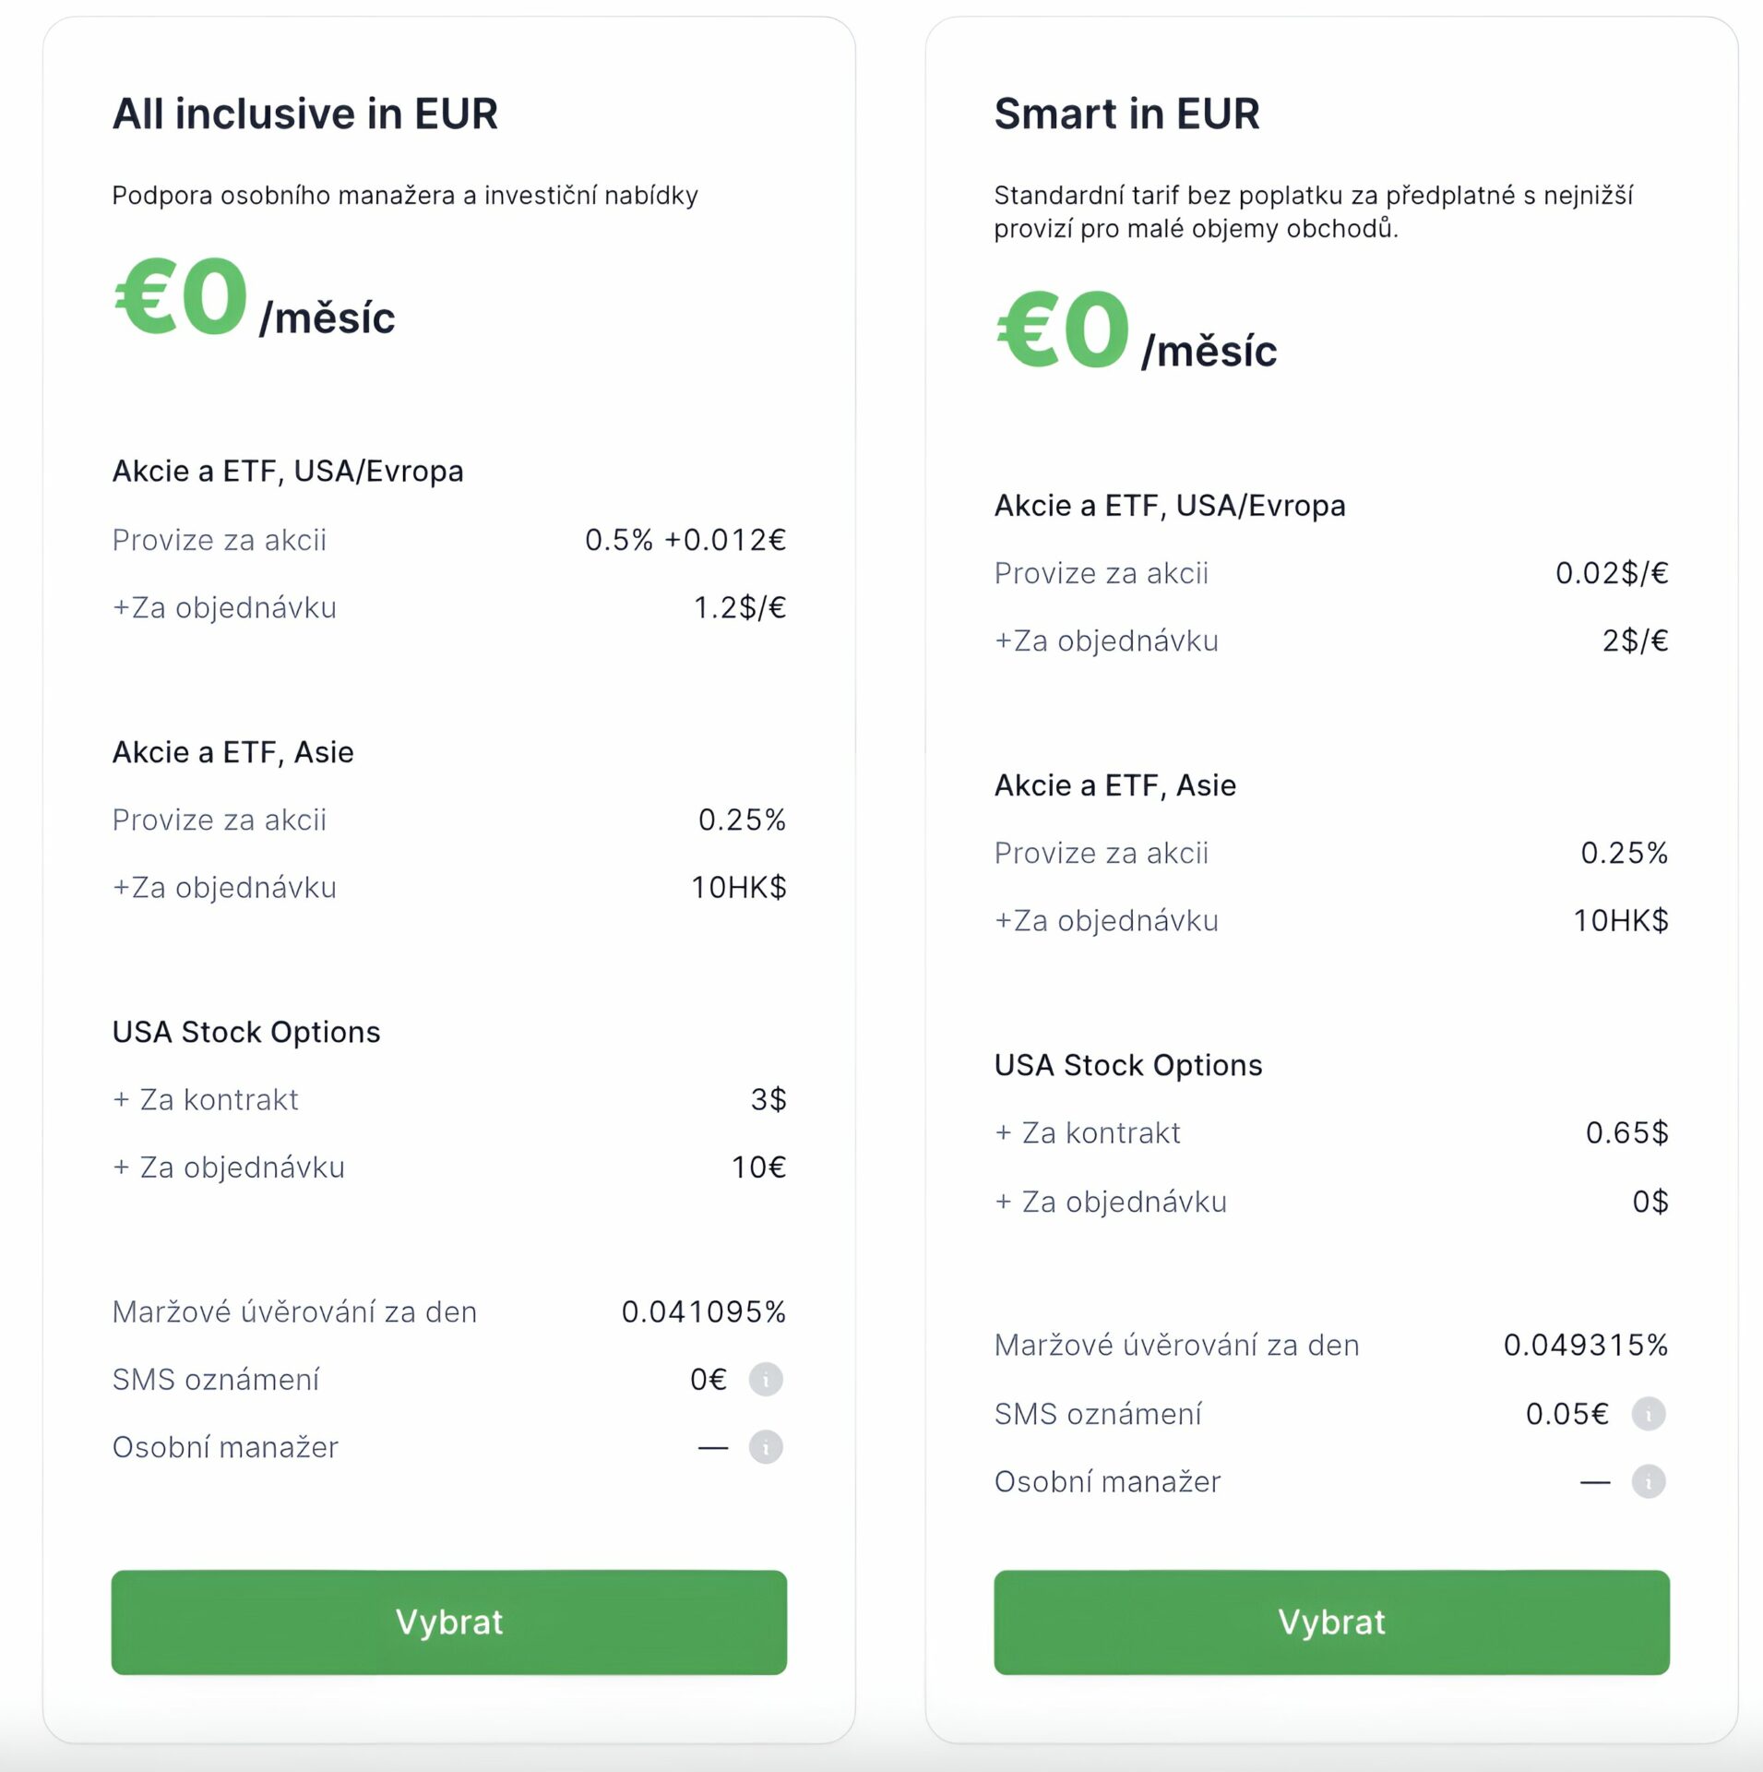Click info icon beside SMS oznámení 0.05€

[x=1648, y=1413]
